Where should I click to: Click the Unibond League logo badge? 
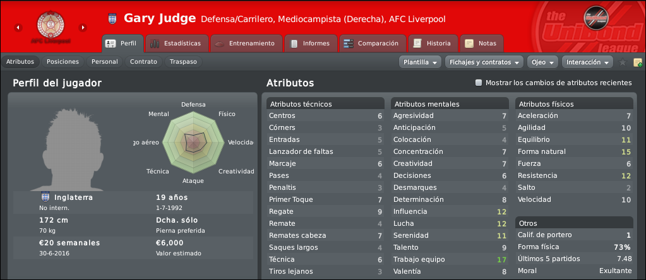(596, 17)
